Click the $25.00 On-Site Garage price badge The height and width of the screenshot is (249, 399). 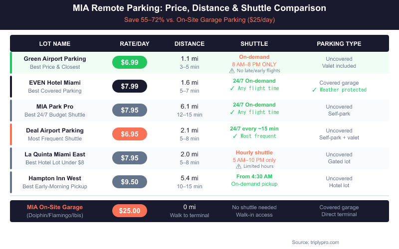tap(130, 211)
